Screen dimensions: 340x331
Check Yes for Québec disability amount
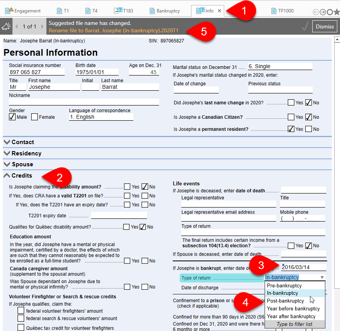pos(126,227)
